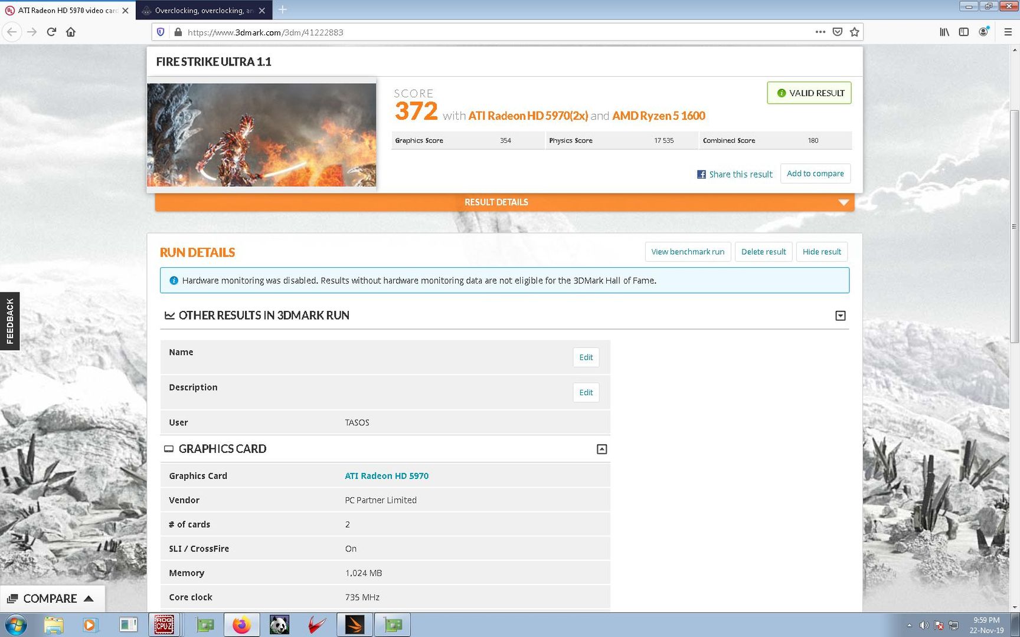
Task: Delete this result
Action: tap(763, 252)
